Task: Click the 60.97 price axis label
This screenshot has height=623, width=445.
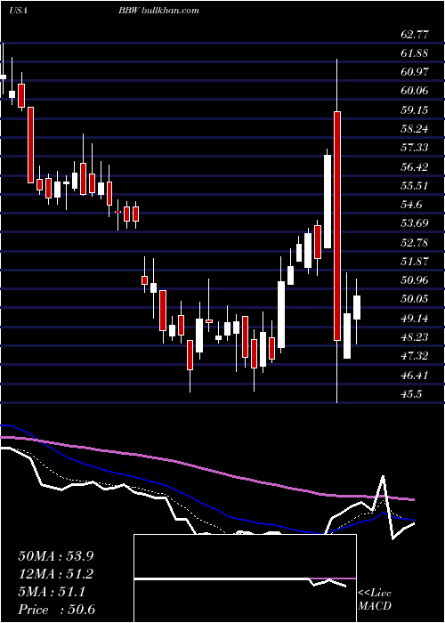Action: click(415, 72)
